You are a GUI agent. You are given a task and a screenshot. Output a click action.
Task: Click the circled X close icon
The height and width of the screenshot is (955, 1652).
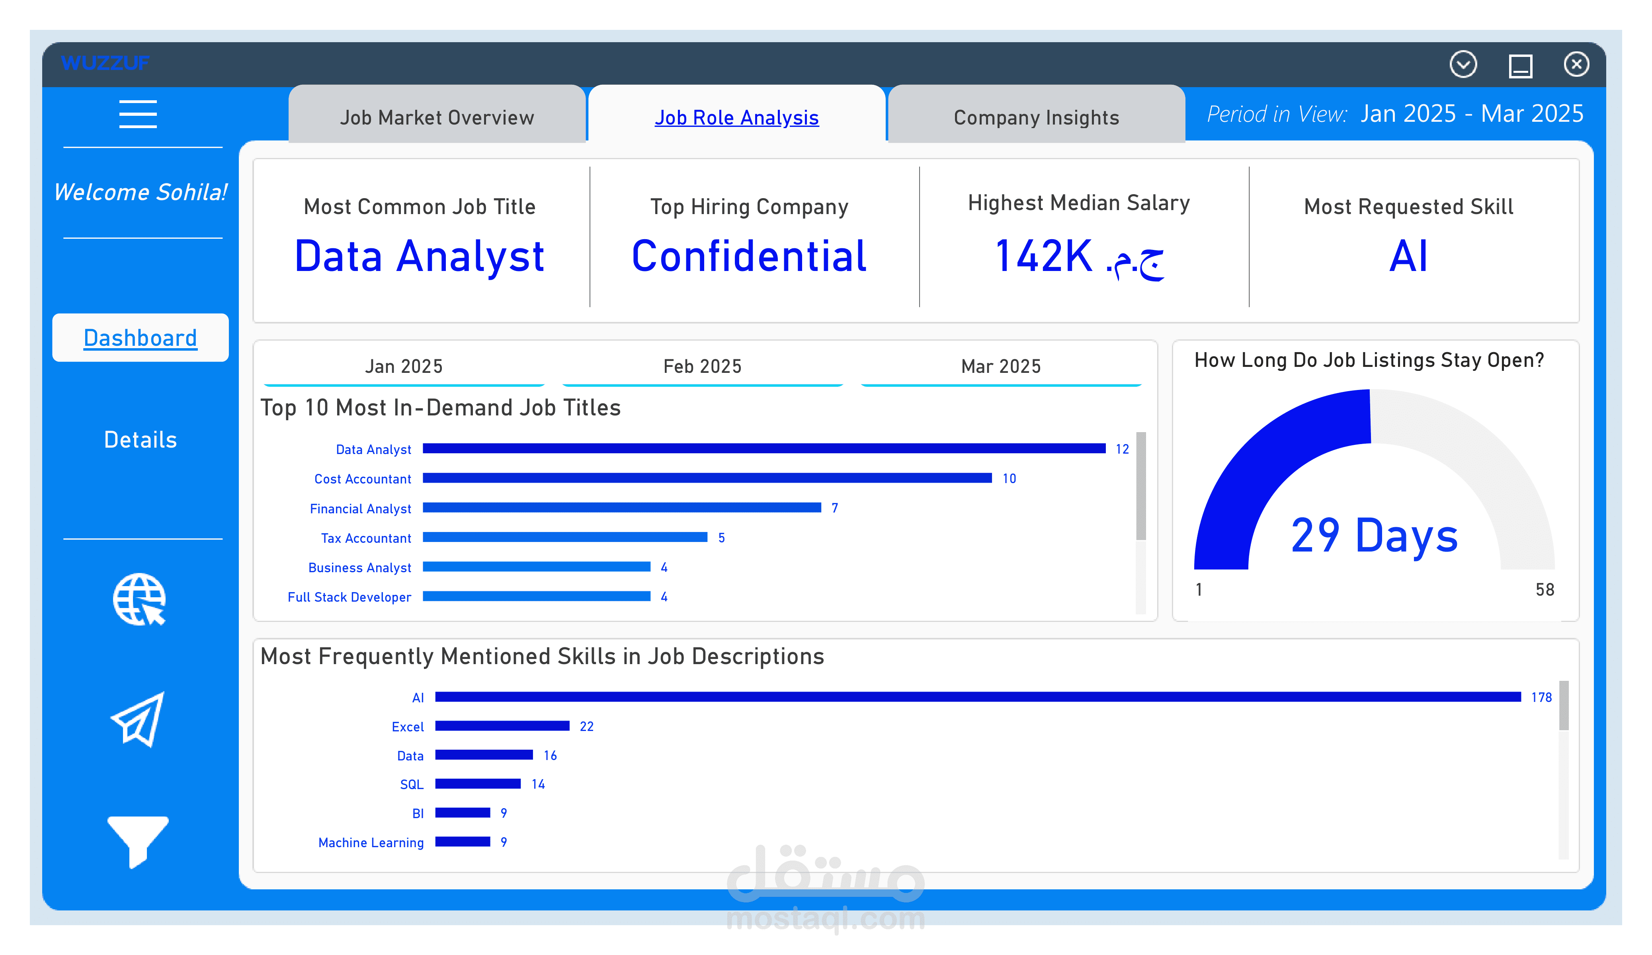[1576, 64]
